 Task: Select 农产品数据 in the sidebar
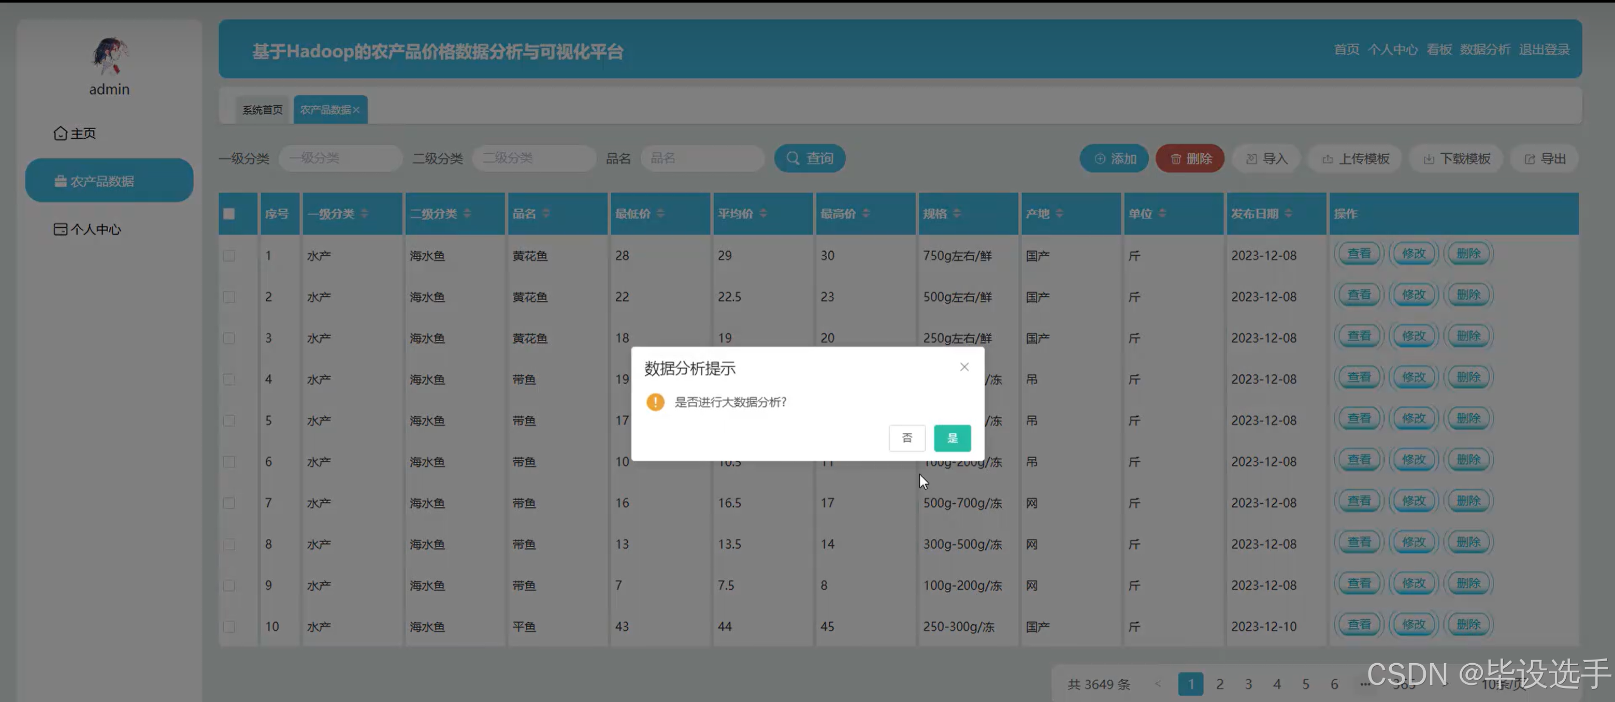click(109, 181)
